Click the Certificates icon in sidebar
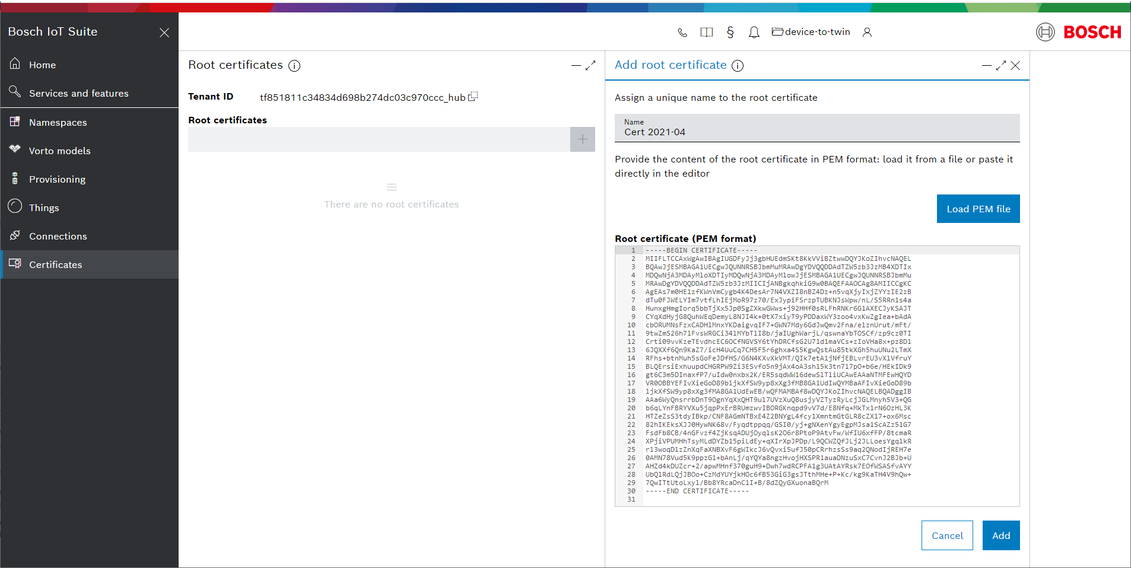The width and height of the screenshot is (1131, 568). [15, 263]
